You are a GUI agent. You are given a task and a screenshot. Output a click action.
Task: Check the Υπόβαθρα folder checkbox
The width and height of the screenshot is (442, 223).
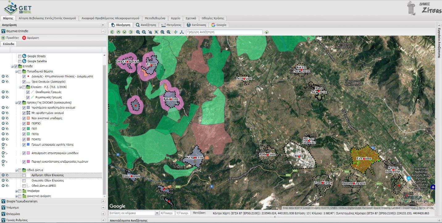(20, 191)
